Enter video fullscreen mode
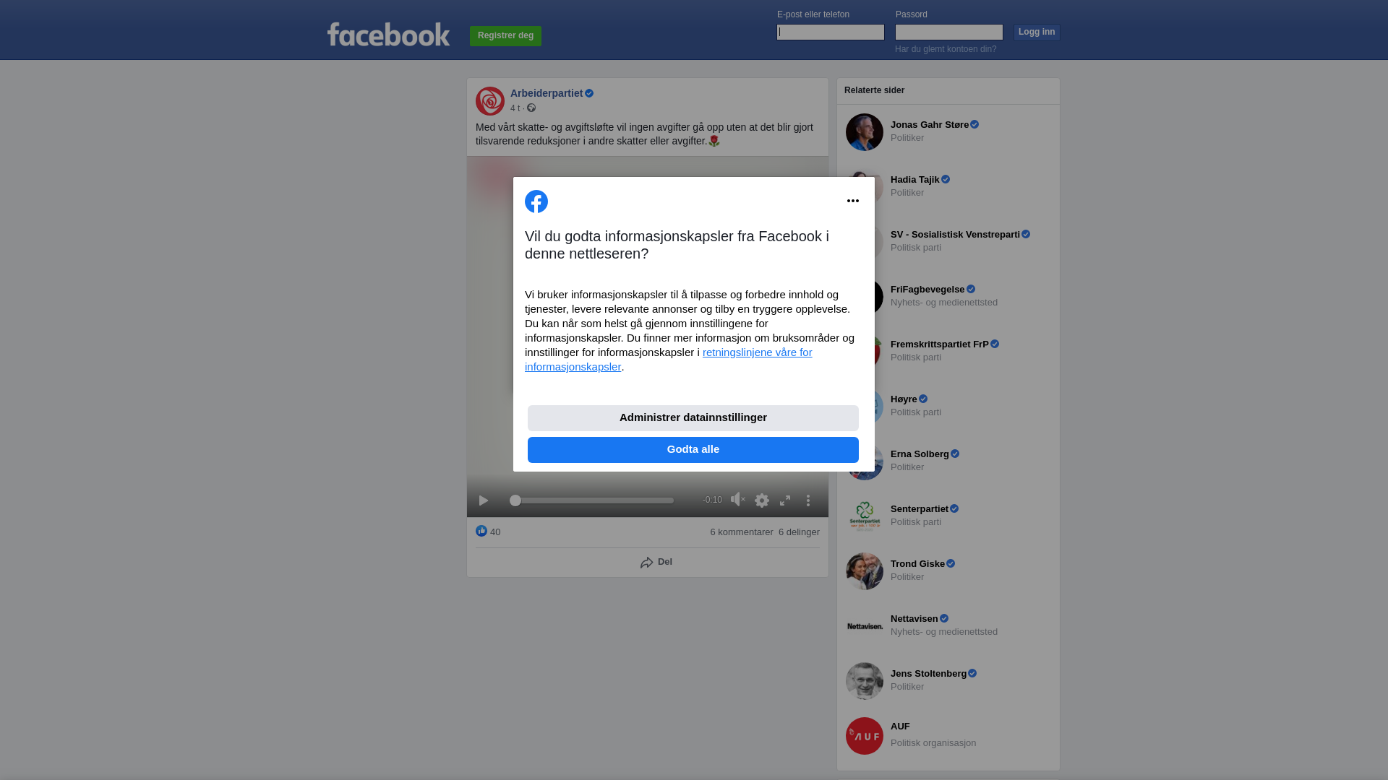1388x780 pixels. (x=785, y=500)
